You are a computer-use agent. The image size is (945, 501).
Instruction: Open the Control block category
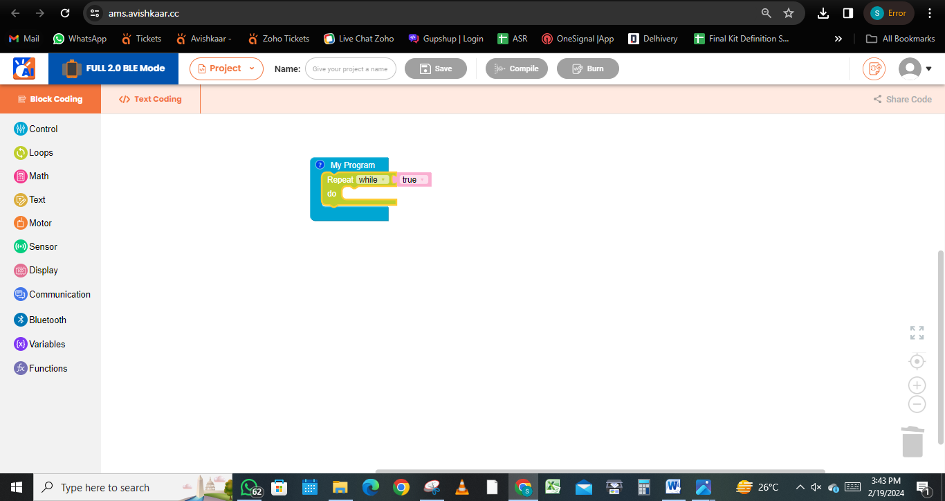click(36, 129)
